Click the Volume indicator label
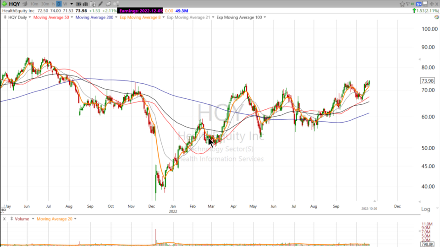Viewport: 440px width, 247px height. click(22, 219)
